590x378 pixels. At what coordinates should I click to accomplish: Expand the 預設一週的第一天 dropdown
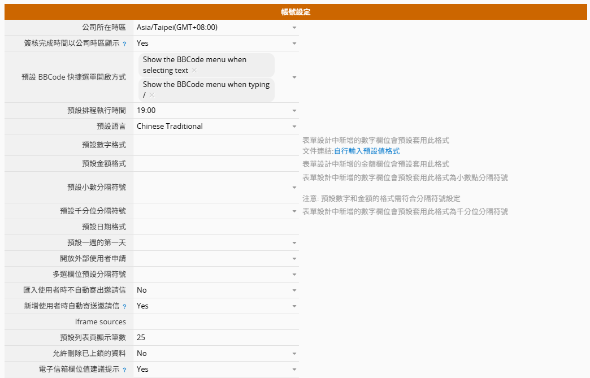216,243
